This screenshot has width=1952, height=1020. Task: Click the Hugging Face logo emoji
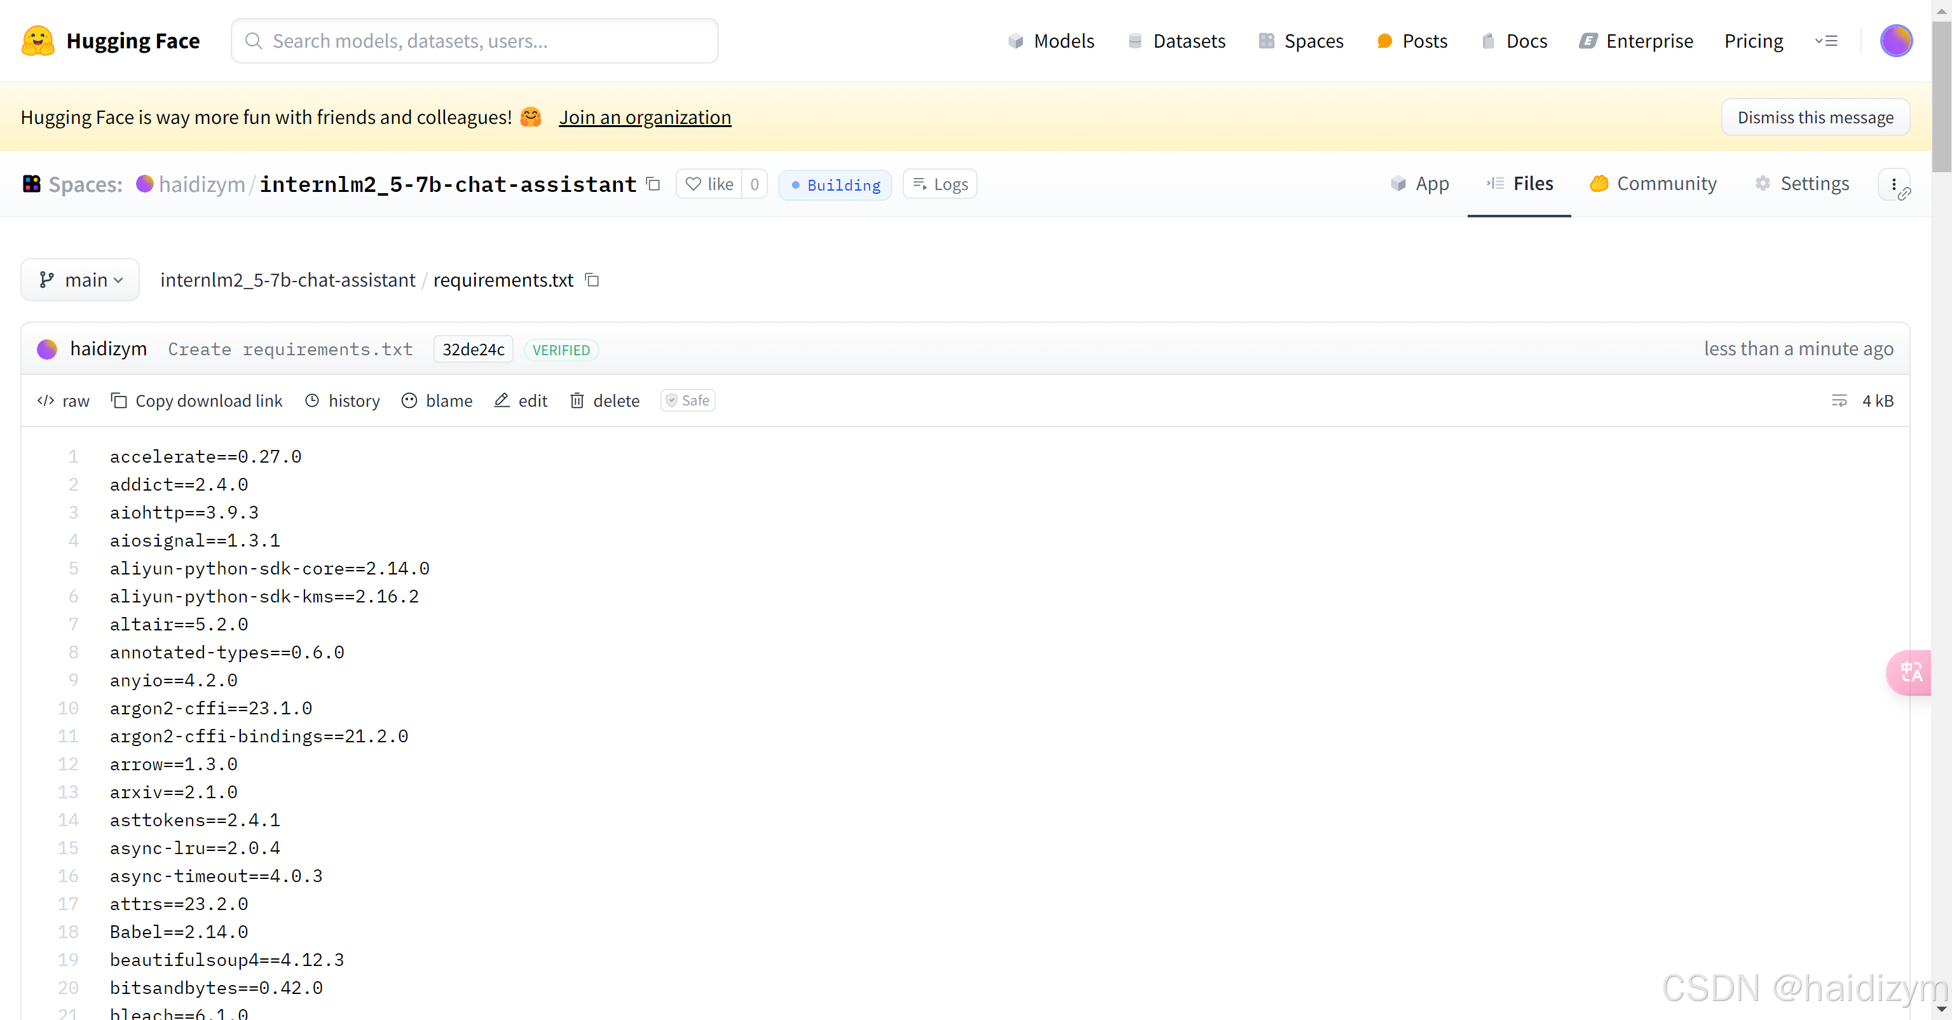pyautogui.click(x=38, y=41)
